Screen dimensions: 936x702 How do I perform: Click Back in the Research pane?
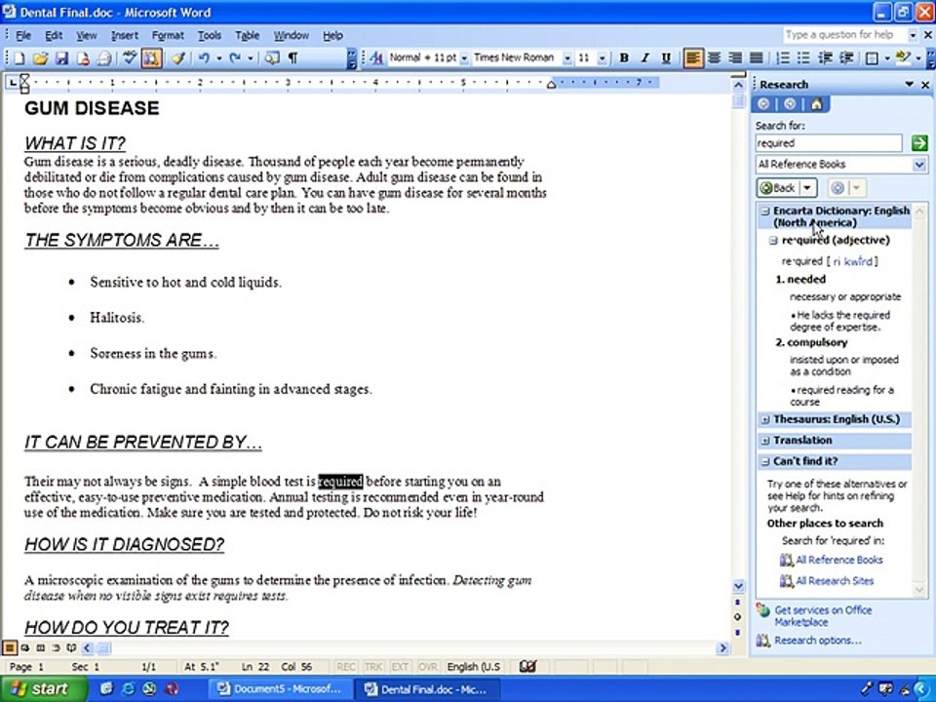(x=778, y=188)
